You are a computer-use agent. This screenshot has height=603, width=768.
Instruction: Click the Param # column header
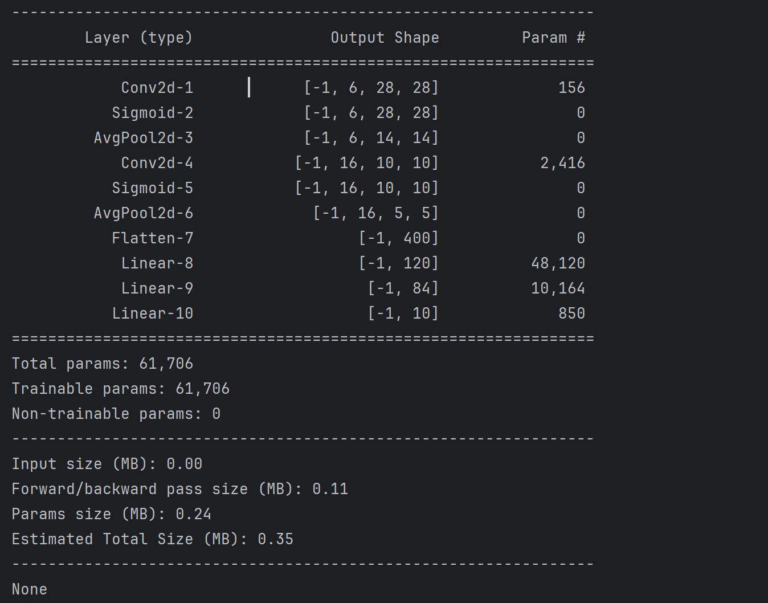[554, 38]
